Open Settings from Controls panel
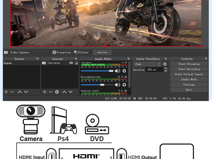This screenshot has width=212, height=159. pyautogui.click(x=189, y=85)
